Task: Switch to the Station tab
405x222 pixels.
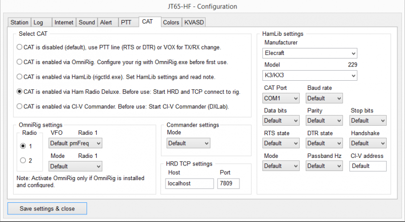Action: coord(19,22)
